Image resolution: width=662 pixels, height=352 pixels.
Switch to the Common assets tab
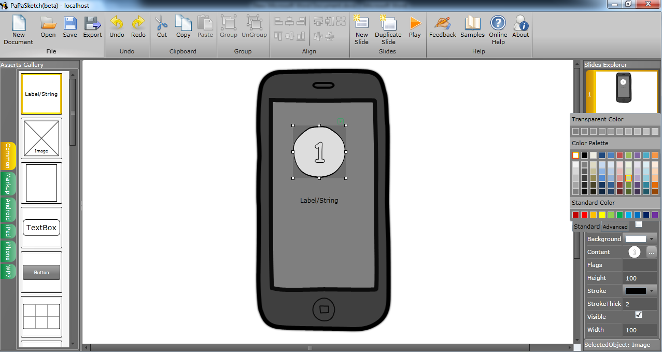(8, 156)
